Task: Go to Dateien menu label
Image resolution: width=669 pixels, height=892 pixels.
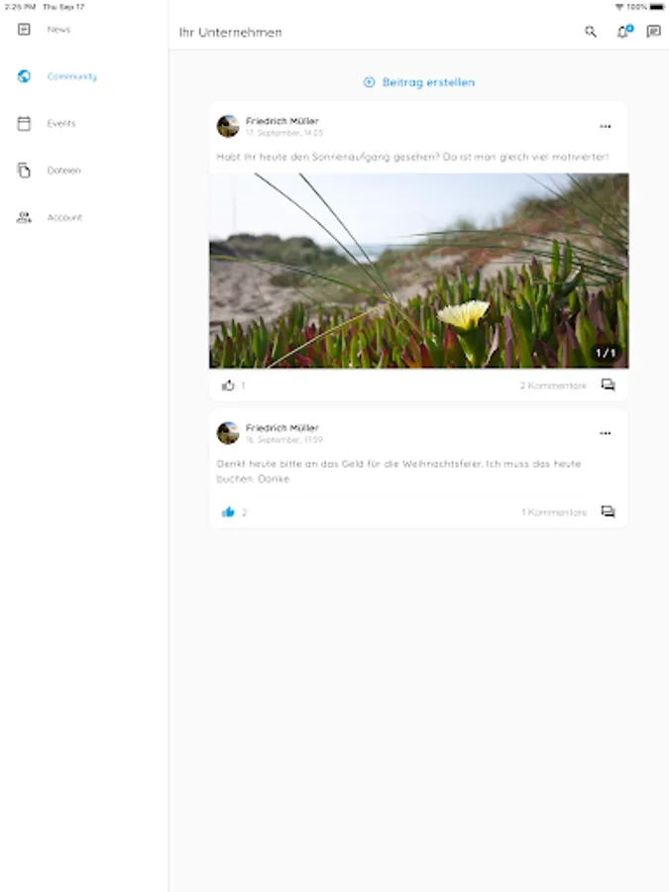Action: [x=63, y=170]
